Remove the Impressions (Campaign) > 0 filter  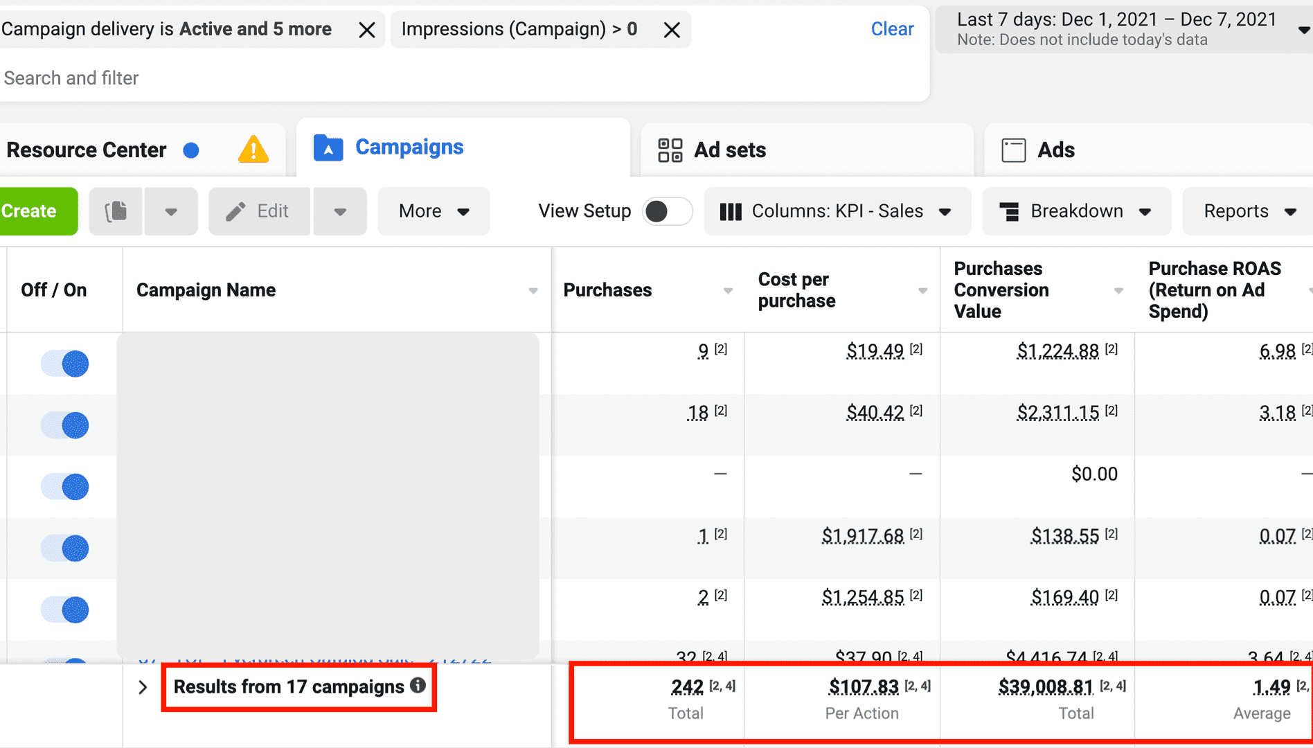click(x=671, y=29)
